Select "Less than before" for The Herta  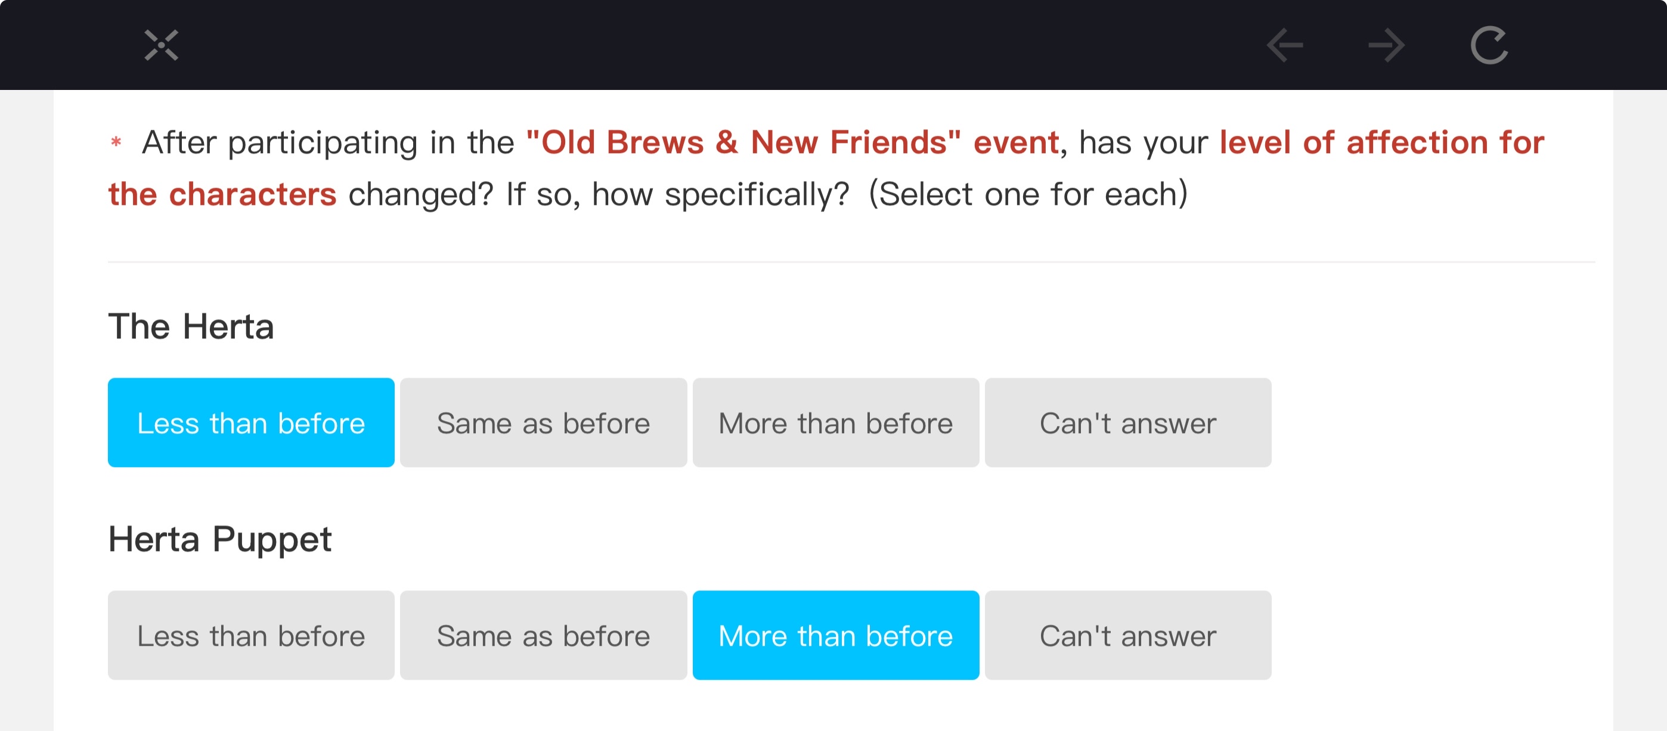[x=251, y=423]
